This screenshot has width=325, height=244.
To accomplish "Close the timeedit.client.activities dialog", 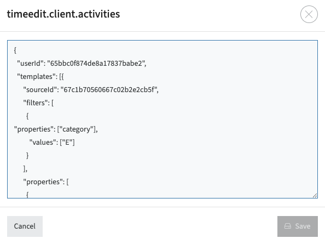I will coord(309,14).
